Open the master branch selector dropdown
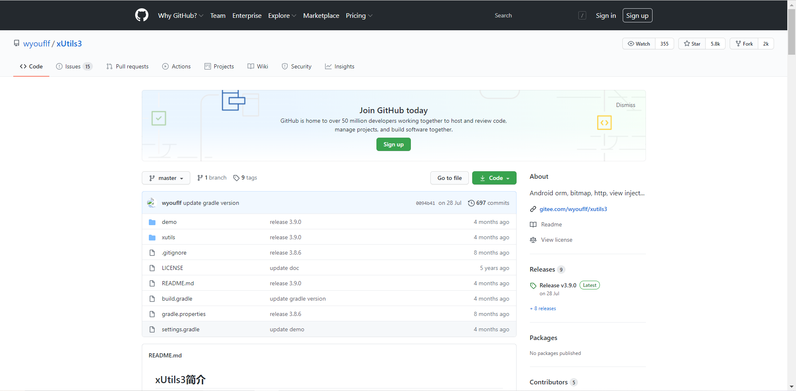Viewport: 796px width, 391px height. 166,178
